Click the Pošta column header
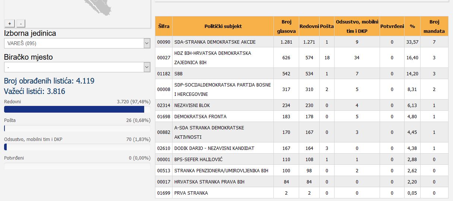The image size is (453, 201). click(x=327, y=26)
